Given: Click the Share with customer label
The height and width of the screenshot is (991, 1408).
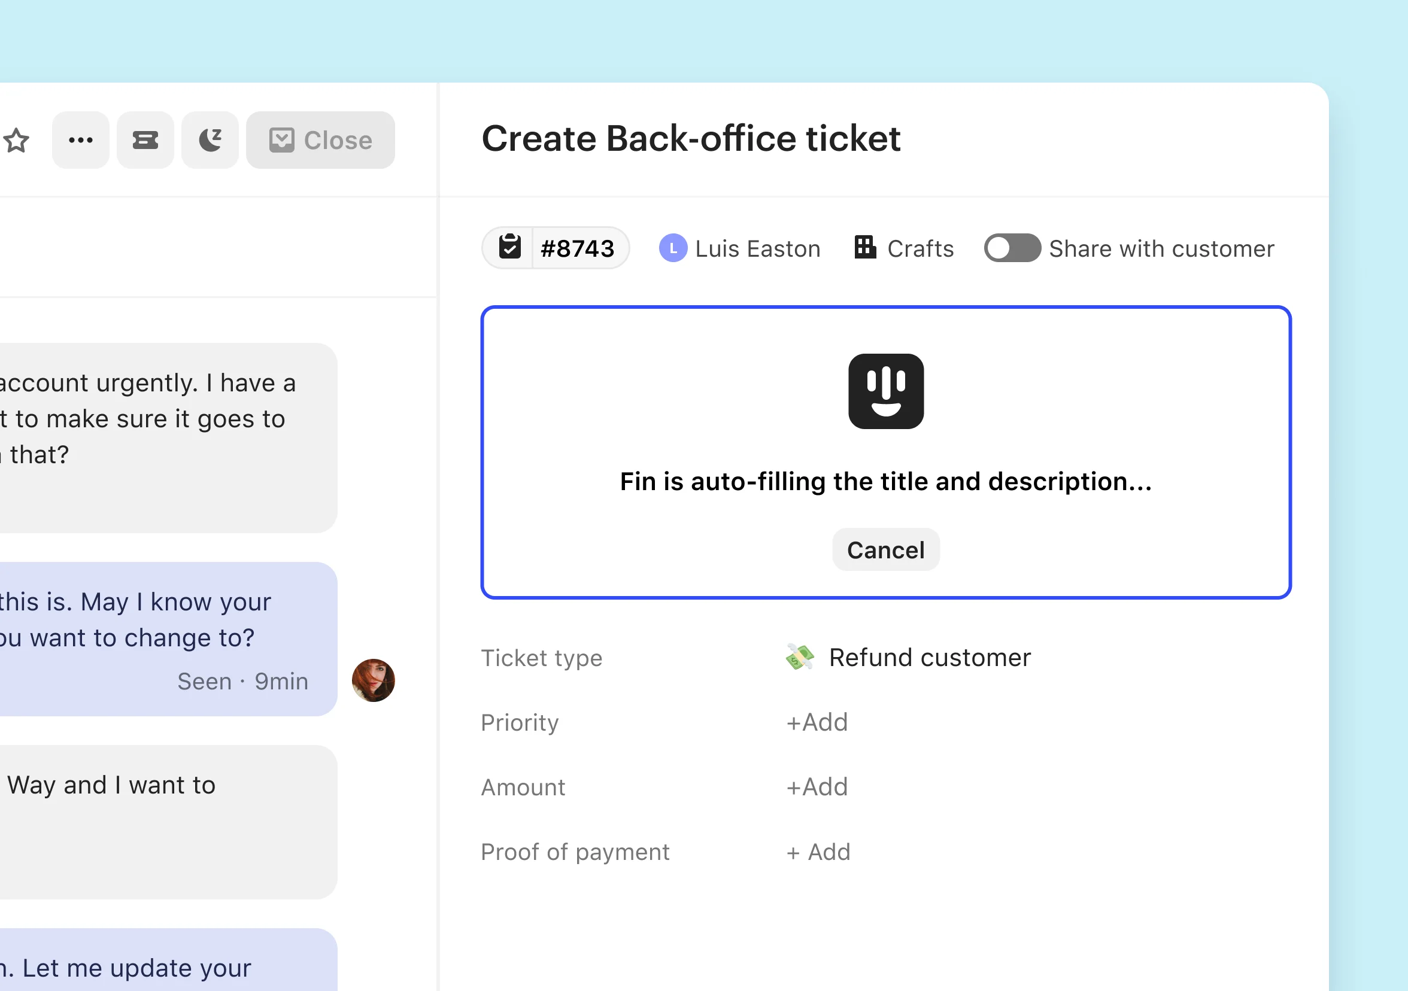Looking at the screenshot, I should [x=1161, y=249].
